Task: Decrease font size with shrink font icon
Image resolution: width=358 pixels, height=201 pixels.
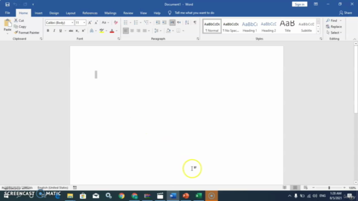Action: 96,22
